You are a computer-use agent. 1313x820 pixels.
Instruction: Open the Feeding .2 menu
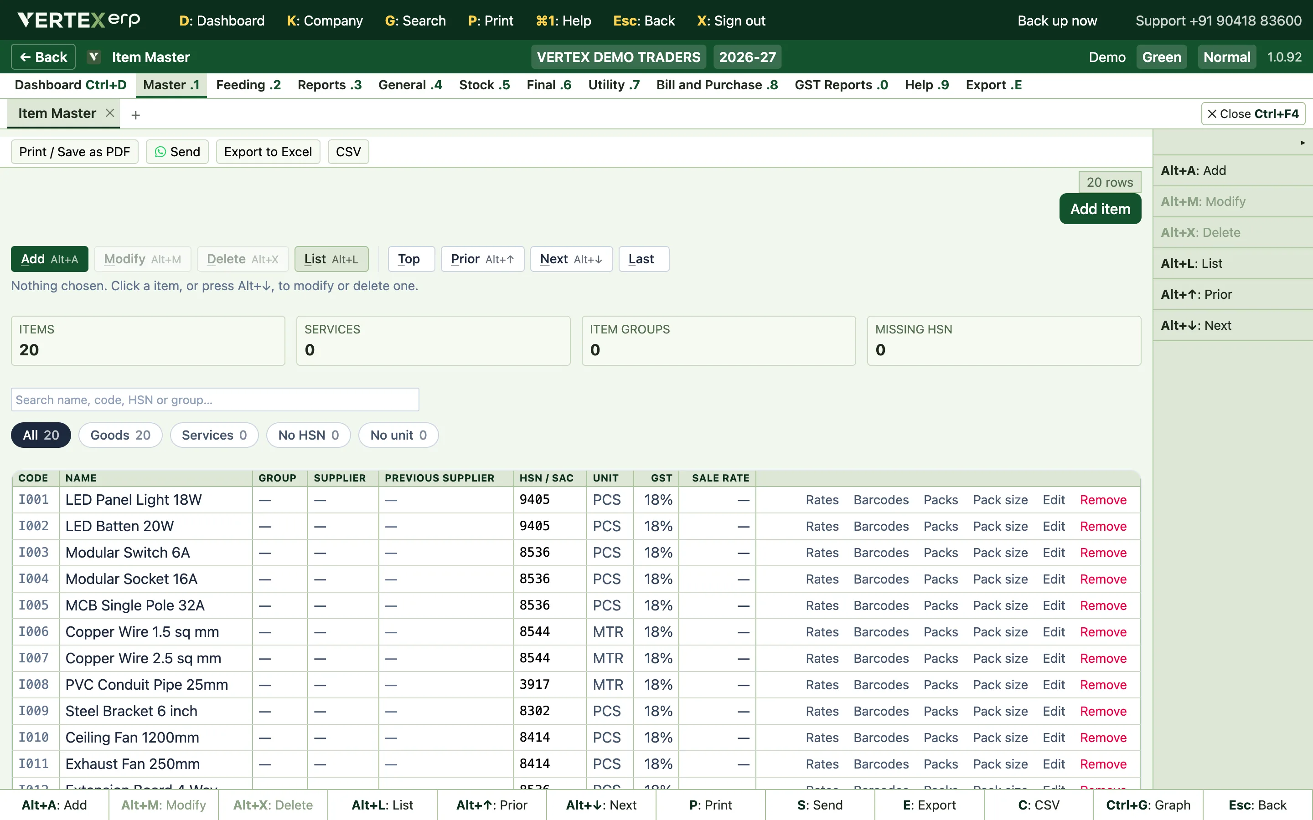pos(248,85)
